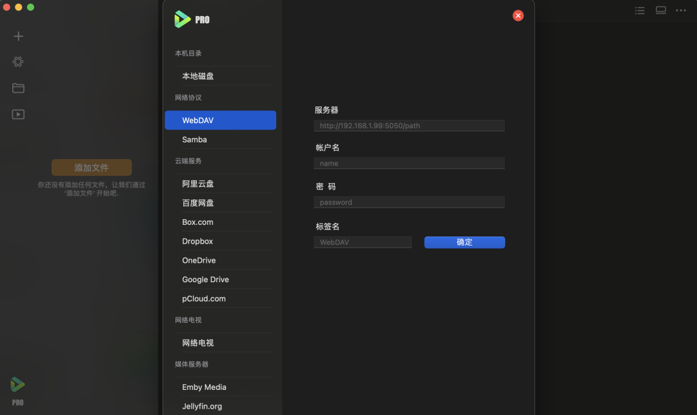Image resolution: width=697 pixels, height=415 pixels.
Task: Click the plus add icon in left sidebar
Action: pyautogui.click(x=18, y=36)
